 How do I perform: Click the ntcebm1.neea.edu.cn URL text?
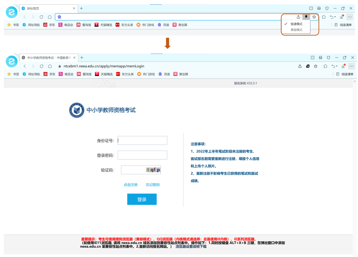(x=104, y=66)
